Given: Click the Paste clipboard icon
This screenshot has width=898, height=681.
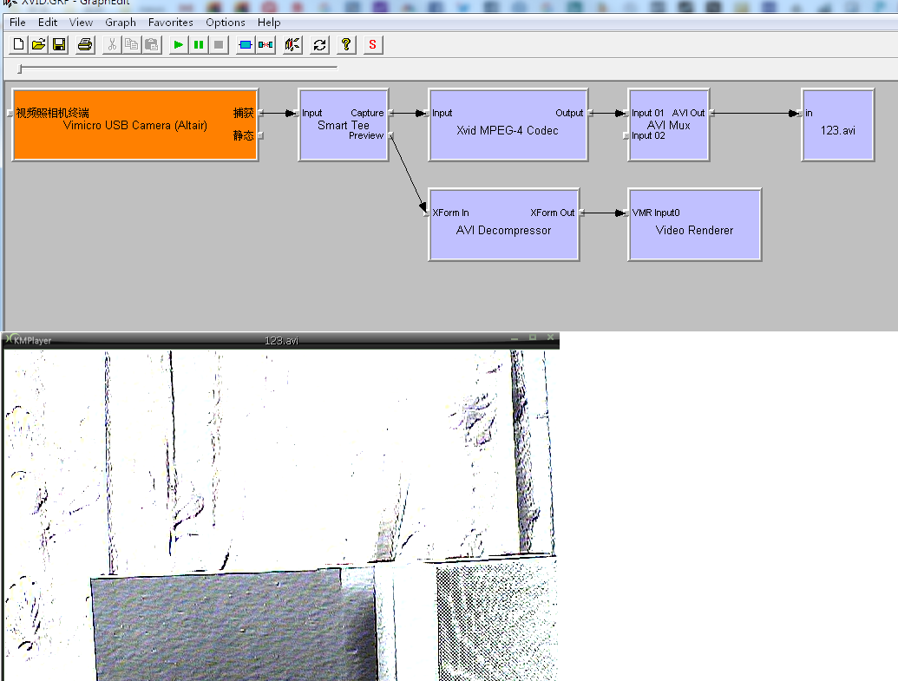Looking at the screenshot, I should [152, 44].
